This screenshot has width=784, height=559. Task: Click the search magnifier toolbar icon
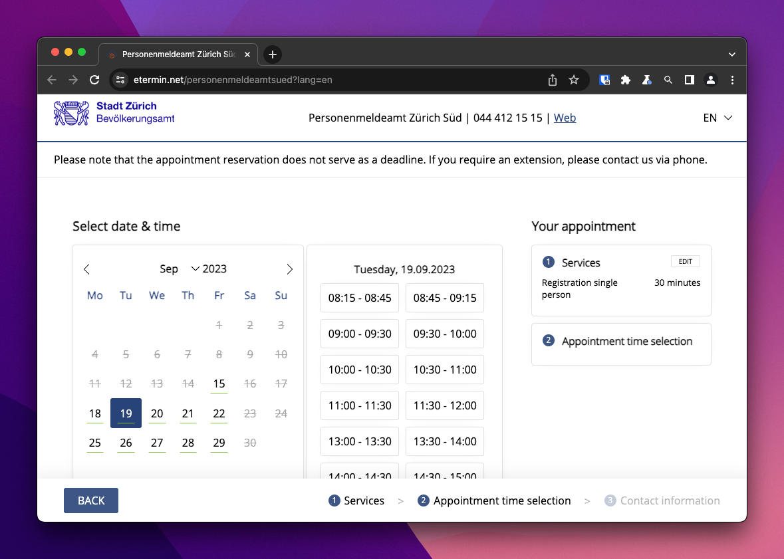[668, 80]
